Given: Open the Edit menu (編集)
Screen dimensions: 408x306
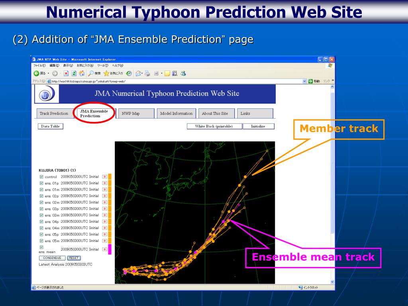Looking at the screenshot, I should coord(54,66).
